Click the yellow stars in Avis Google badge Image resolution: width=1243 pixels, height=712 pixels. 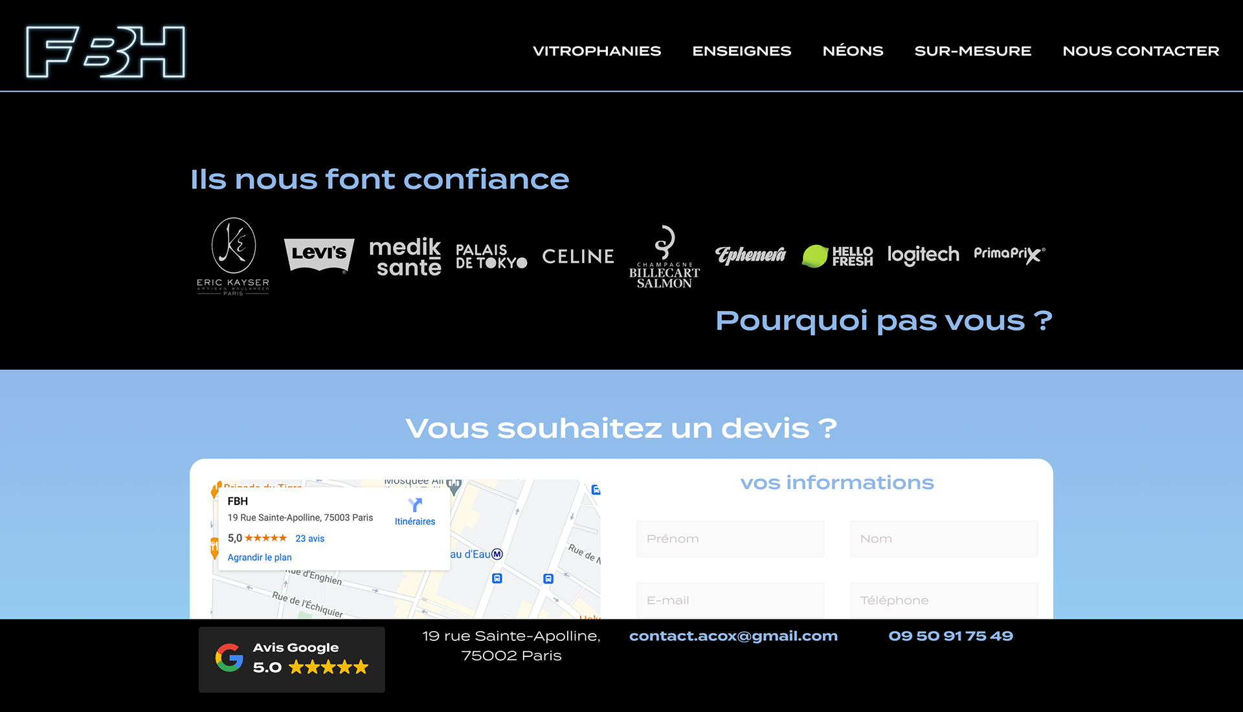pos(329,667)
